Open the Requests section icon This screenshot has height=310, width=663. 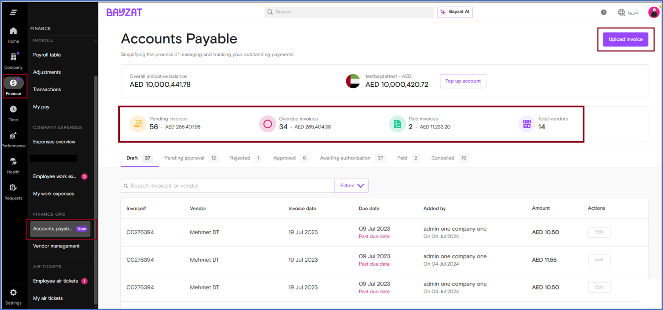click(x=13, y=192)
